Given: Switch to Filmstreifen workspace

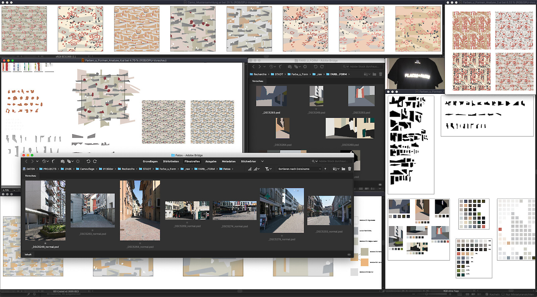Looking at the screenshot, I should 192,161.
